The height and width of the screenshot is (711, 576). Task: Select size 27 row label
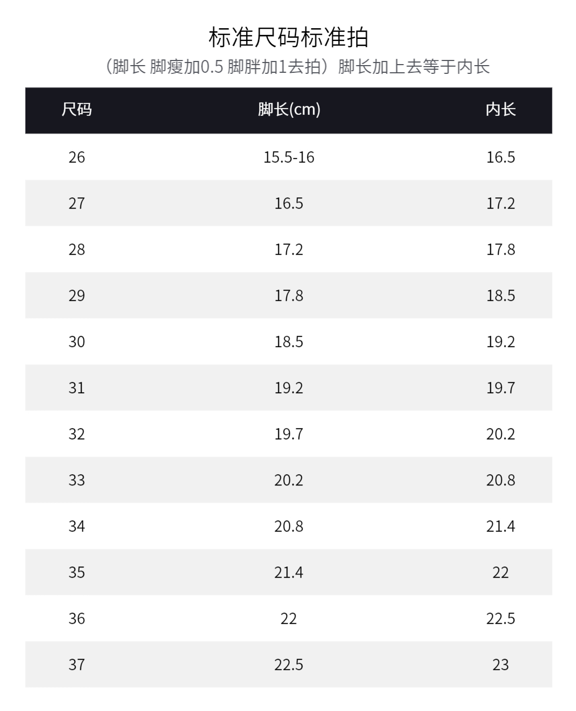tap(77, 203)
